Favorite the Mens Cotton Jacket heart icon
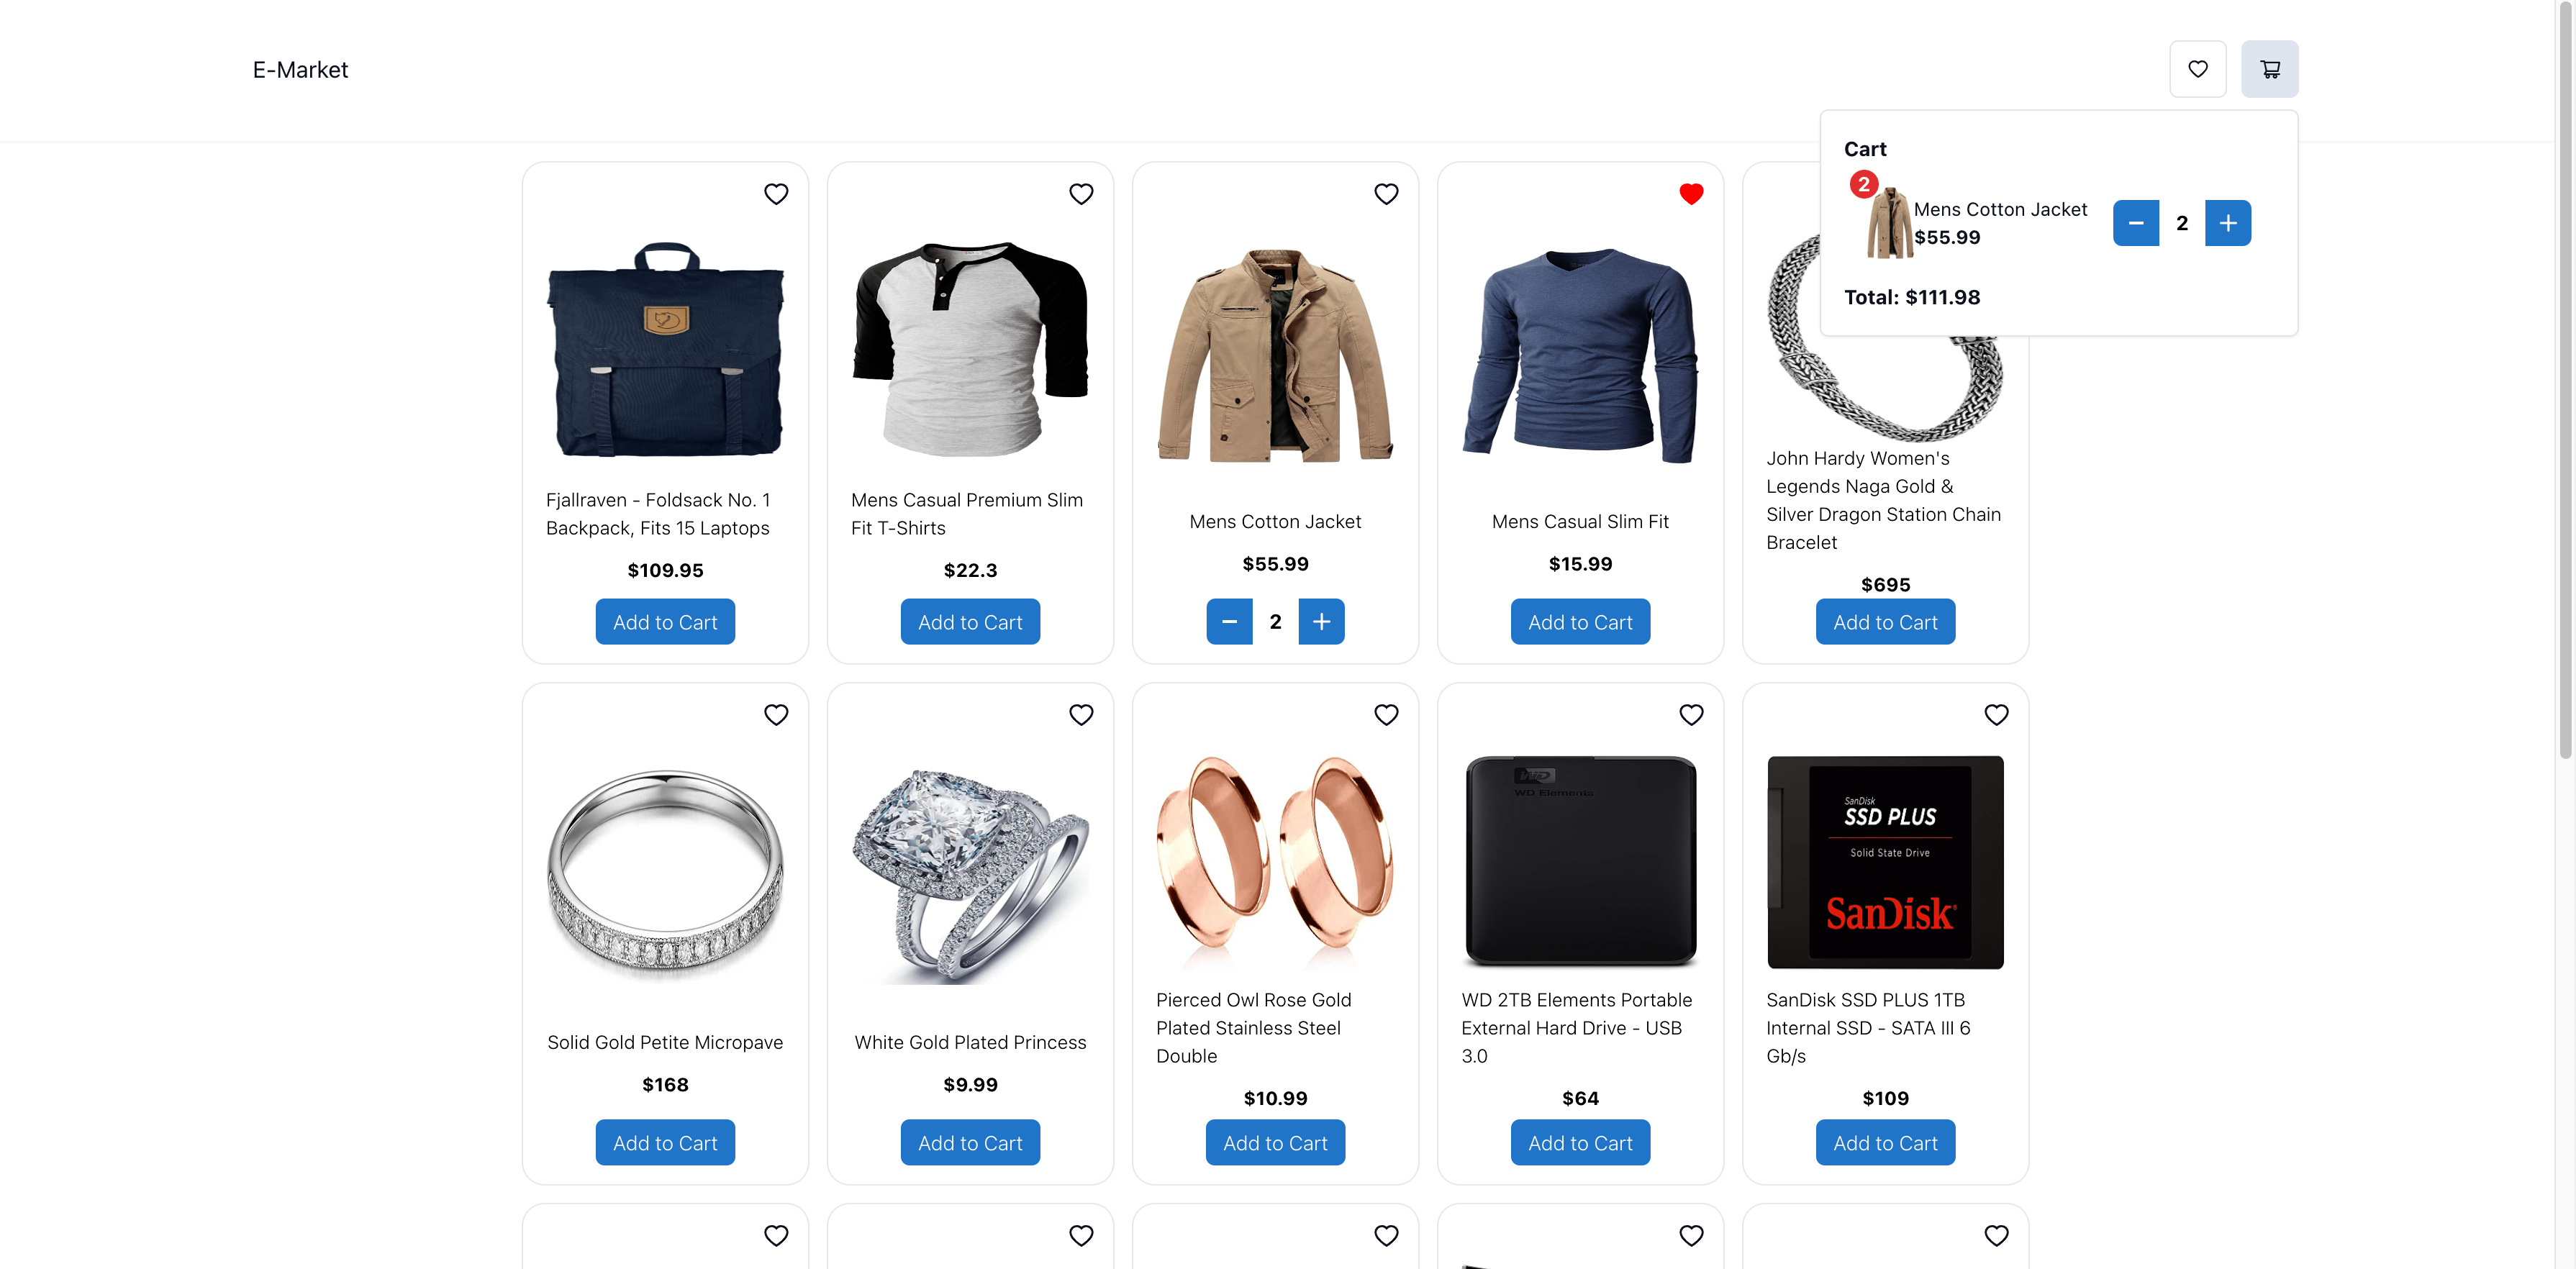 1386,194
